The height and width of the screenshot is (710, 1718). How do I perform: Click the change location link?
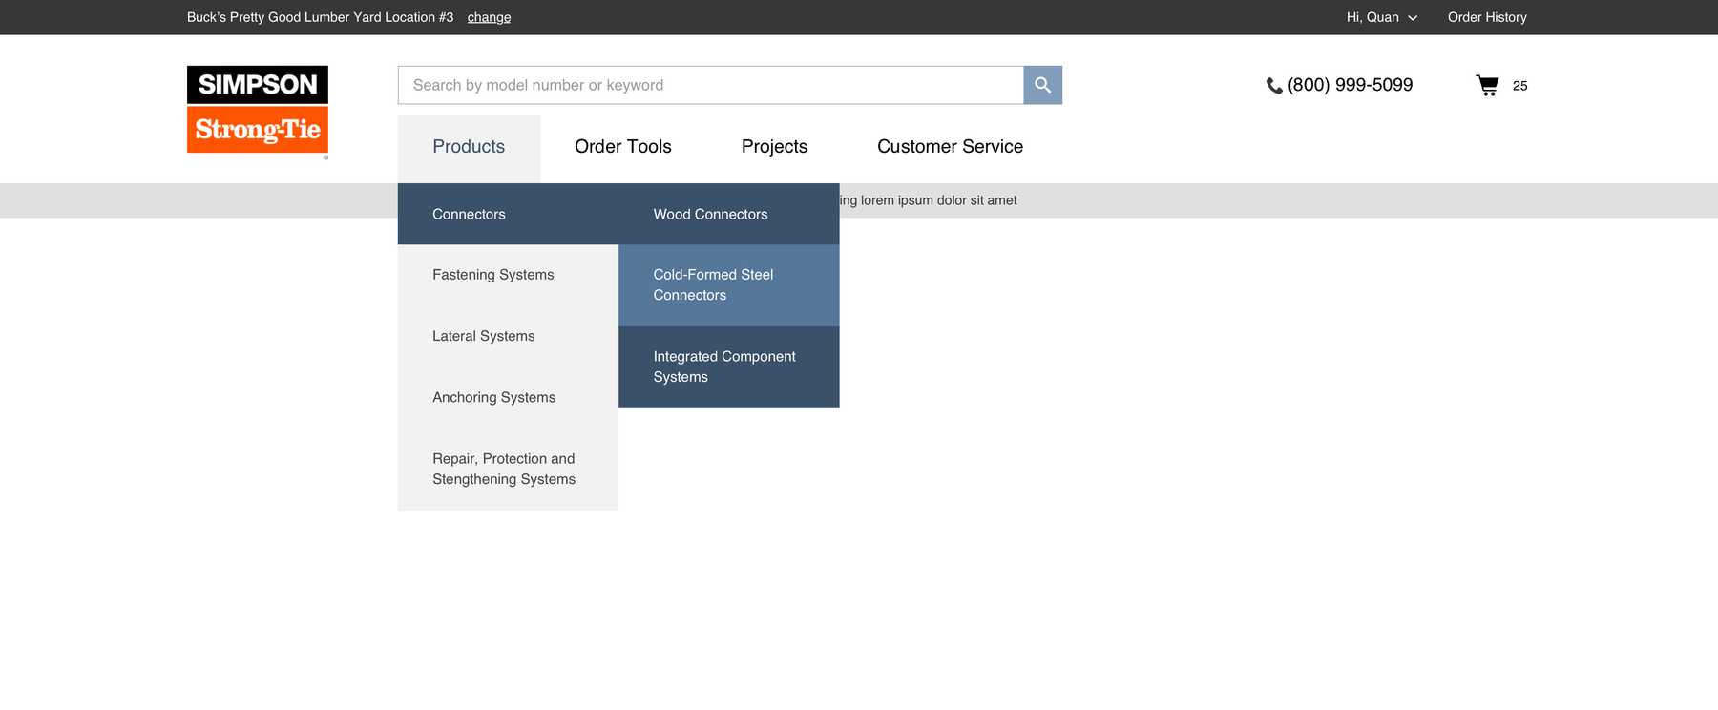point(489,17)
